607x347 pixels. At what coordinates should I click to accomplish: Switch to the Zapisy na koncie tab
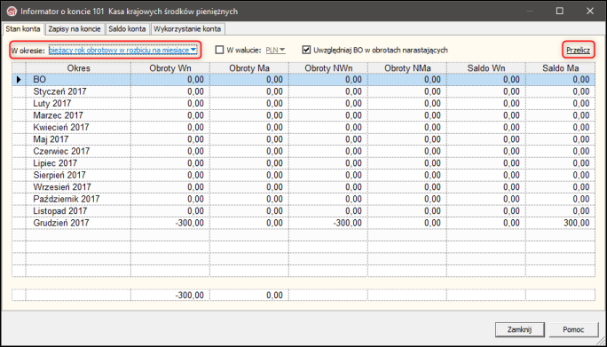point(75,29)
